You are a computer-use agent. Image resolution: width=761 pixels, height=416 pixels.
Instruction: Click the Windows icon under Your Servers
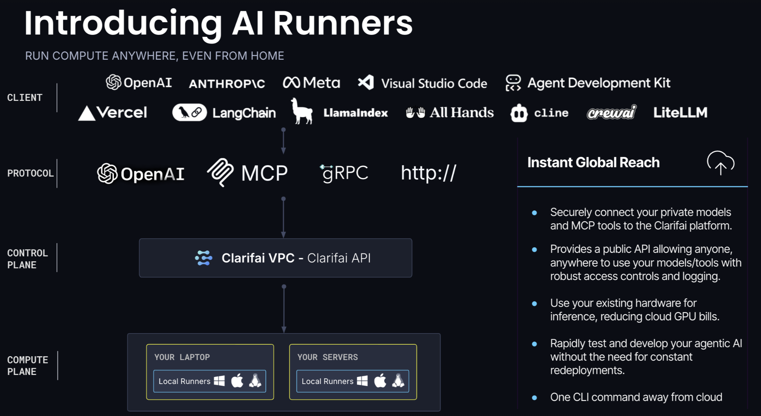tap(362, 381)
